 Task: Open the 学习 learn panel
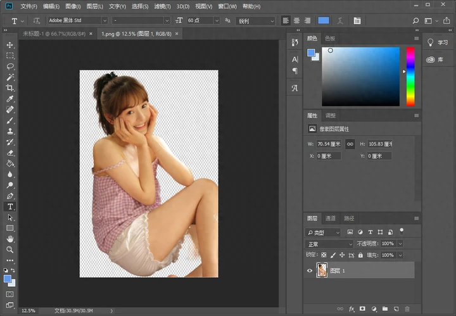tap(437, 42)
